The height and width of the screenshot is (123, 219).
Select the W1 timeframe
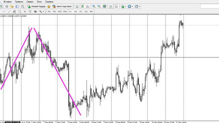(86, 12)
